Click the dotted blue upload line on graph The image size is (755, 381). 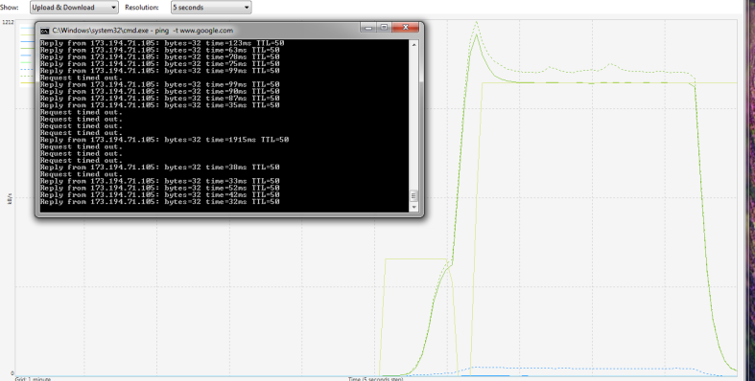(578, 369)
